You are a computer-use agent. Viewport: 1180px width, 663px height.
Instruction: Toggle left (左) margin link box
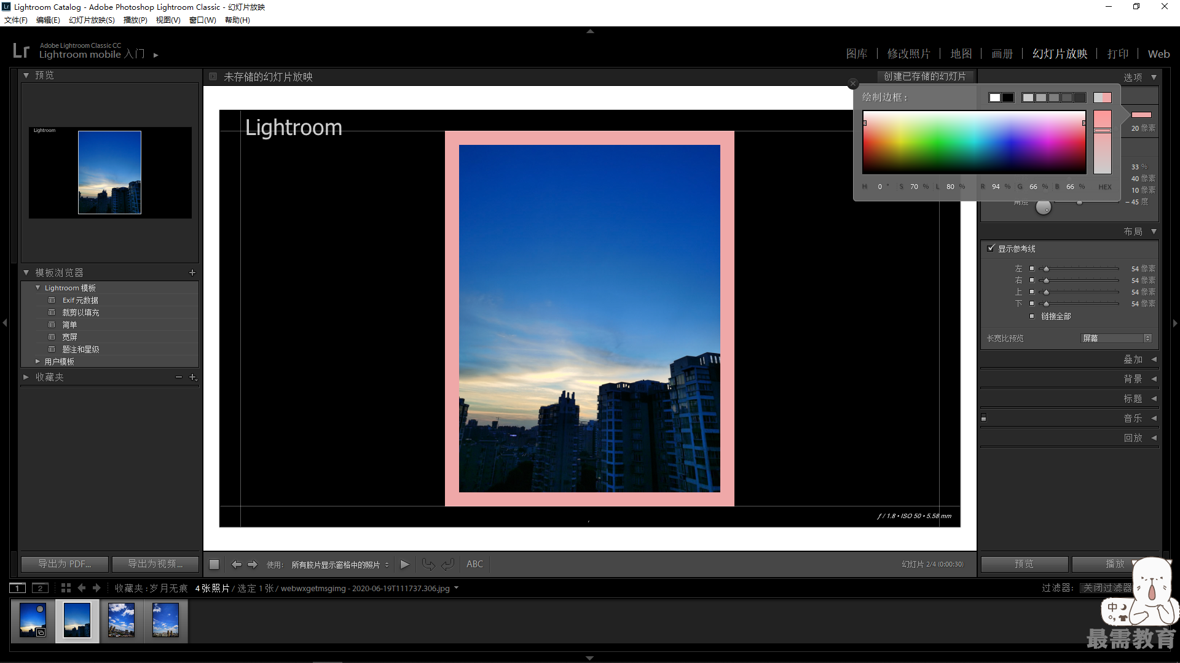point(1032,268)
